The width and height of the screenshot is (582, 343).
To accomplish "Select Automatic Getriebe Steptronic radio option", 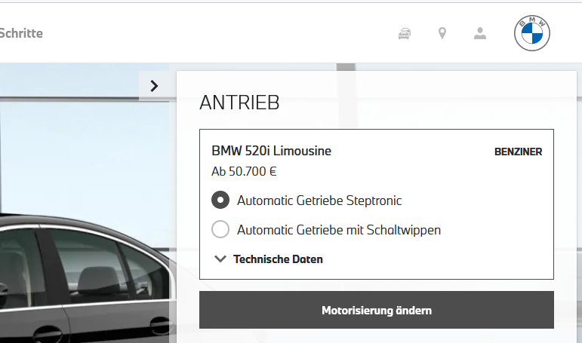I will (x=220, y=200).
